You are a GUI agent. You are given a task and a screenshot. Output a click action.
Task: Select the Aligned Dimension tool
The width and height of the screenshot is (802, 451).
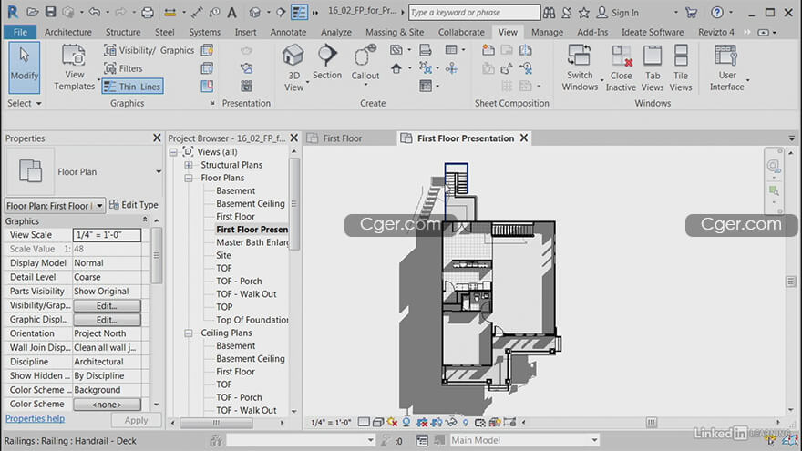tap(198, 12)
